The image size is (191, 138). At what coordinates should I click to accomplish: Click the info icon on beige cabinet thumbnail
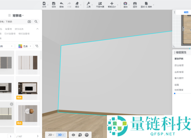(11, 104)
